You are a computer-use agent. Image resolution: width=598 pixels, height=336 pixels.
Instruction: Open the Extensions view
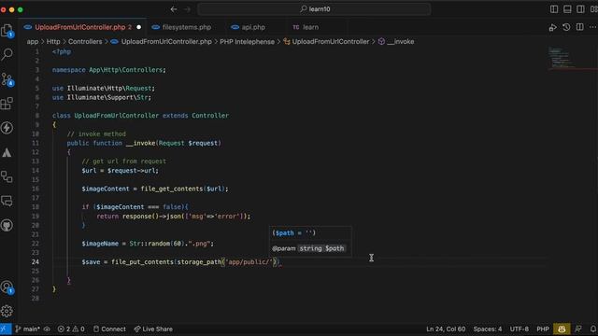pos(7,103)
